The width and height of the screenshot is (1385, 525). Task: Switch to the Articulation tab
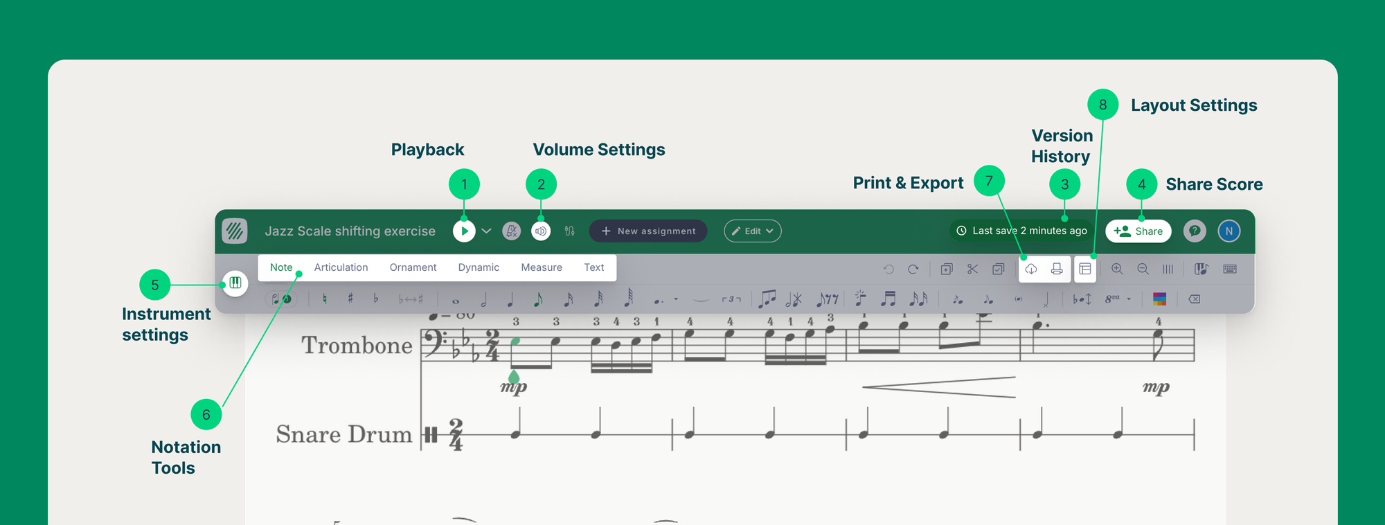[341, 267]
